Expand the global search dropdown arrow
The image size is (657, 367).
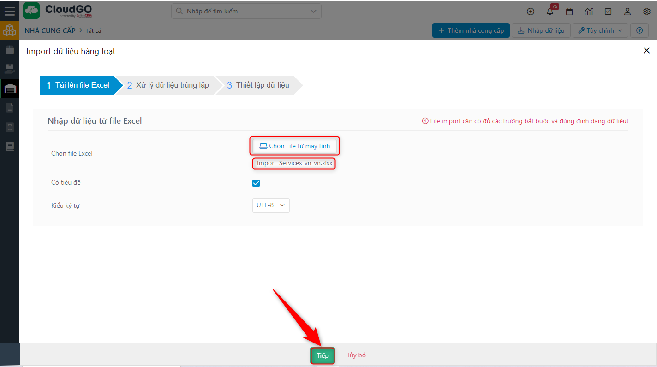click(x=313, y=11)
